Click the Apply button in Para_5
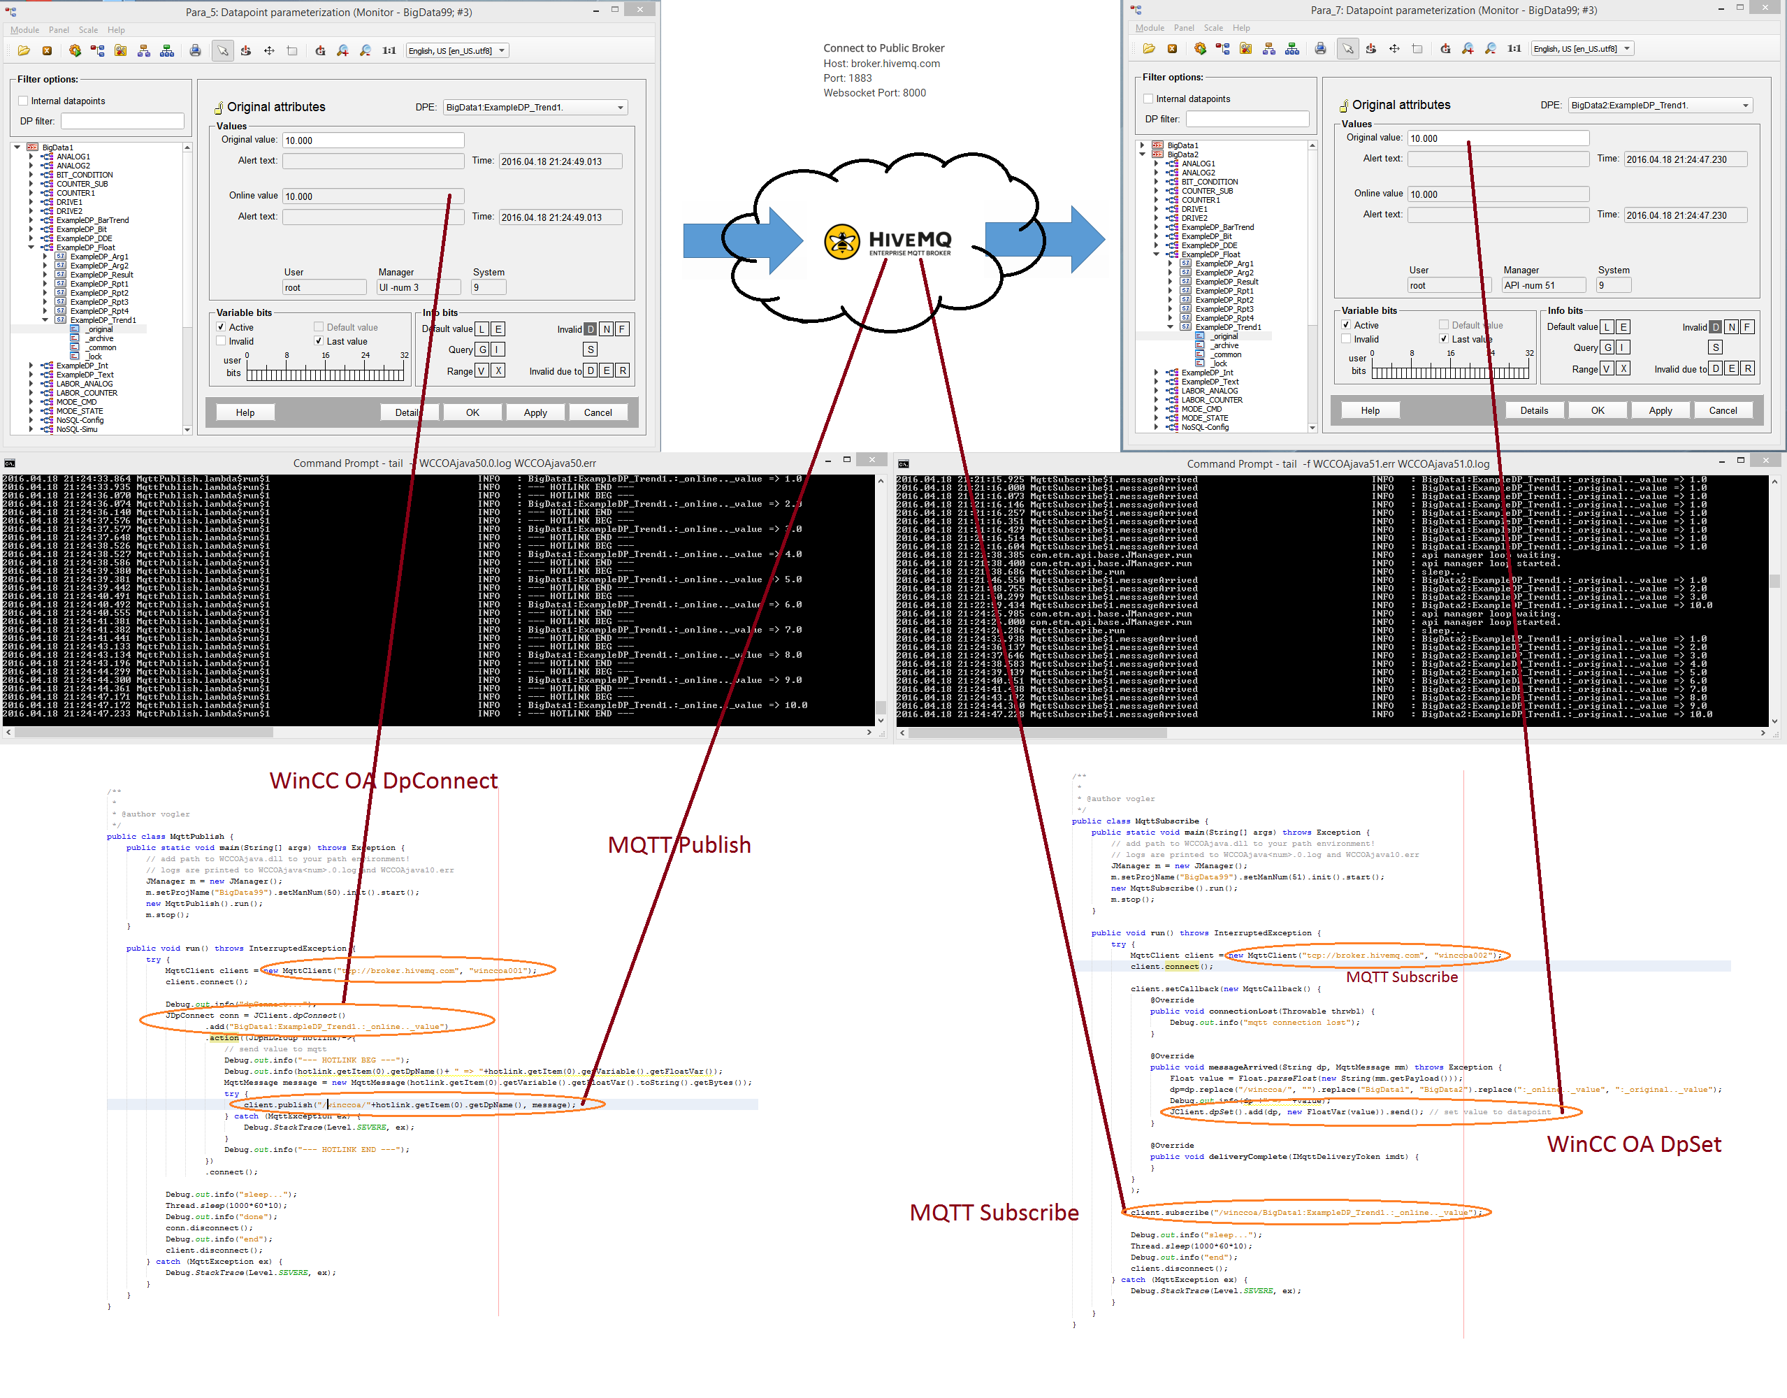The width and height of the screenshot is (1787, 1398). coord(535,413)
